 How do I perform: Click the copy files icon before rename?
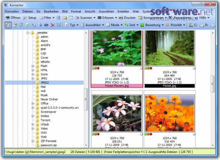point(40,25)
